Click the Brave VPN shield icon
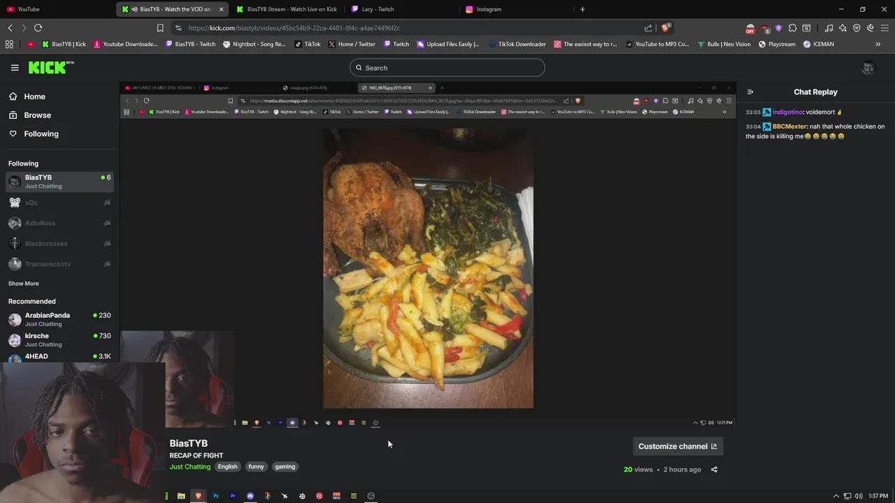895x503 pixels. tap(857, 28)
